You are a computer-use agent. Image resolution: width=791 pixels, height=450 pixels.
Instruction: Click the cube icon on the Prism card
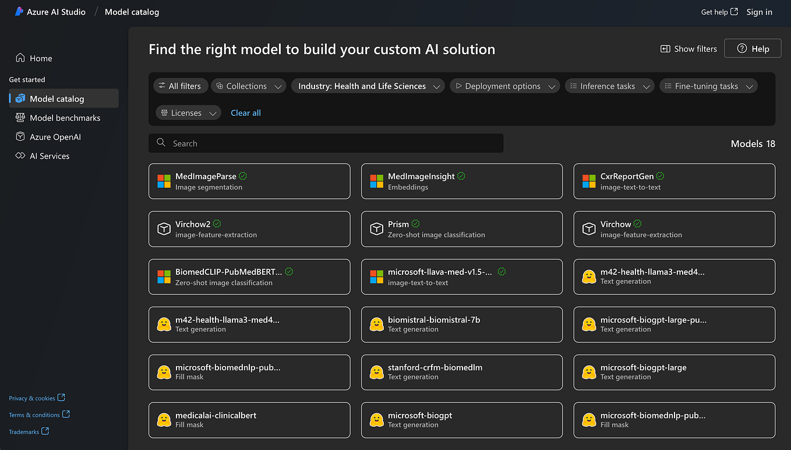(376, 229)
